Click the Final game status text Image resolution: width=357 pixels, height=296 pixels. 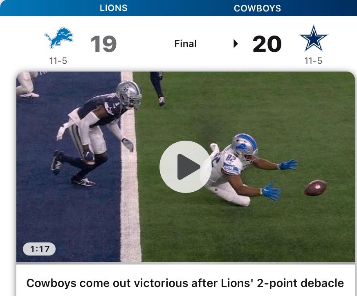[x=186, y=44]
